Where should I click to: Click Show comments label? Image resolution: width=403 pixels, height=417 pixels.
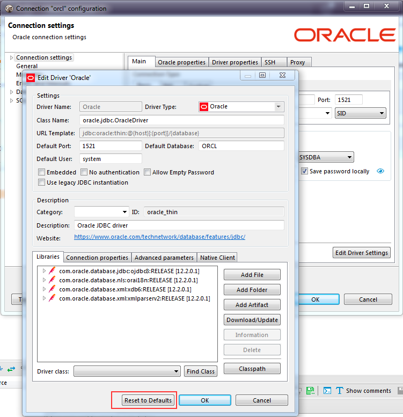click(369, 391)
